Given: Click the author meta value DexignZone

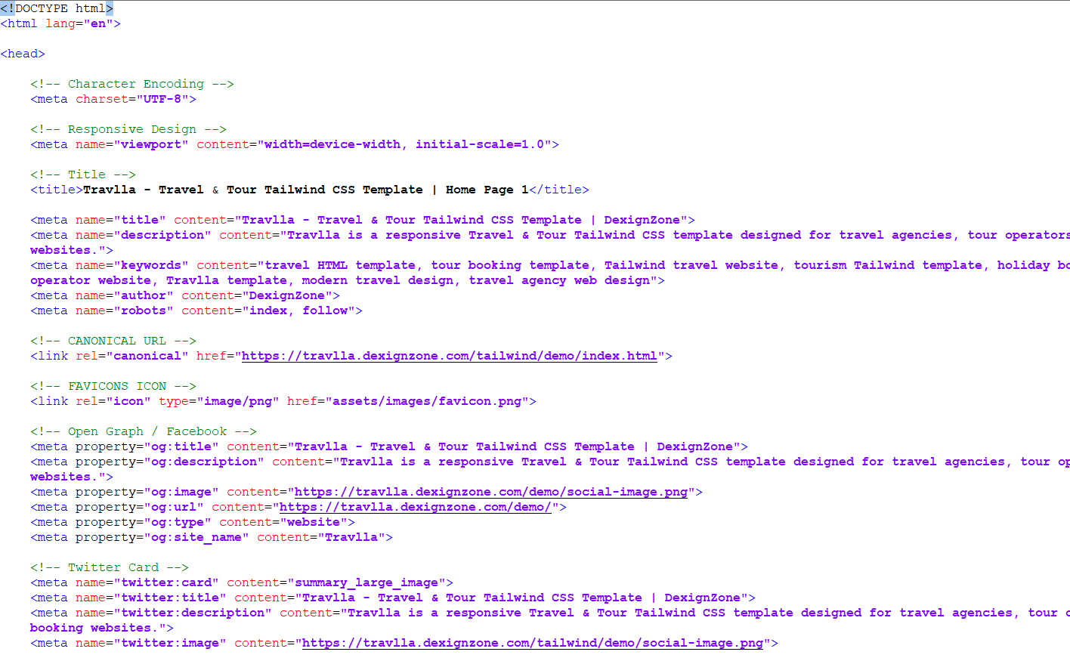Looking at the screenshot, I should pos(286,295).
